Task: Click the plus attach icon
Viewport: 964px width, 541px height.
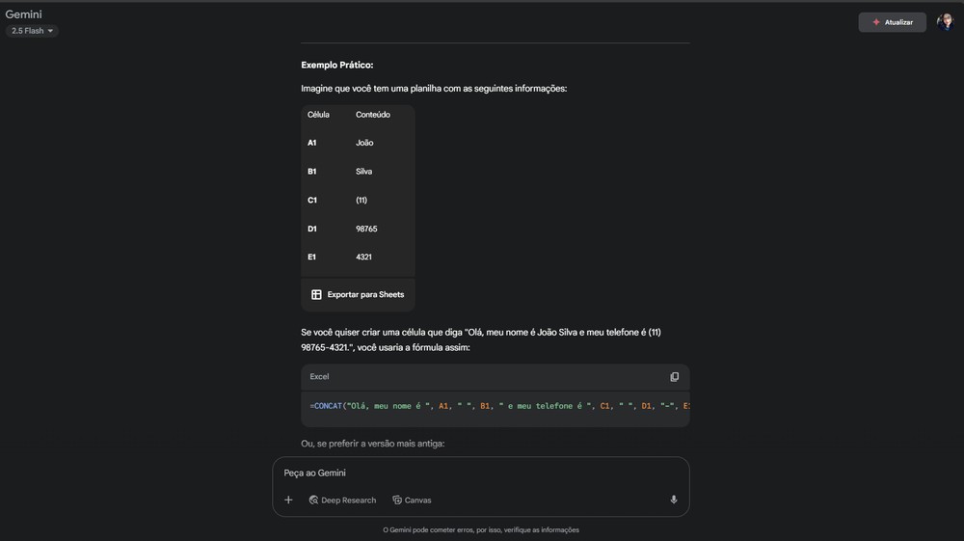Action: click(x=288, y=500)
